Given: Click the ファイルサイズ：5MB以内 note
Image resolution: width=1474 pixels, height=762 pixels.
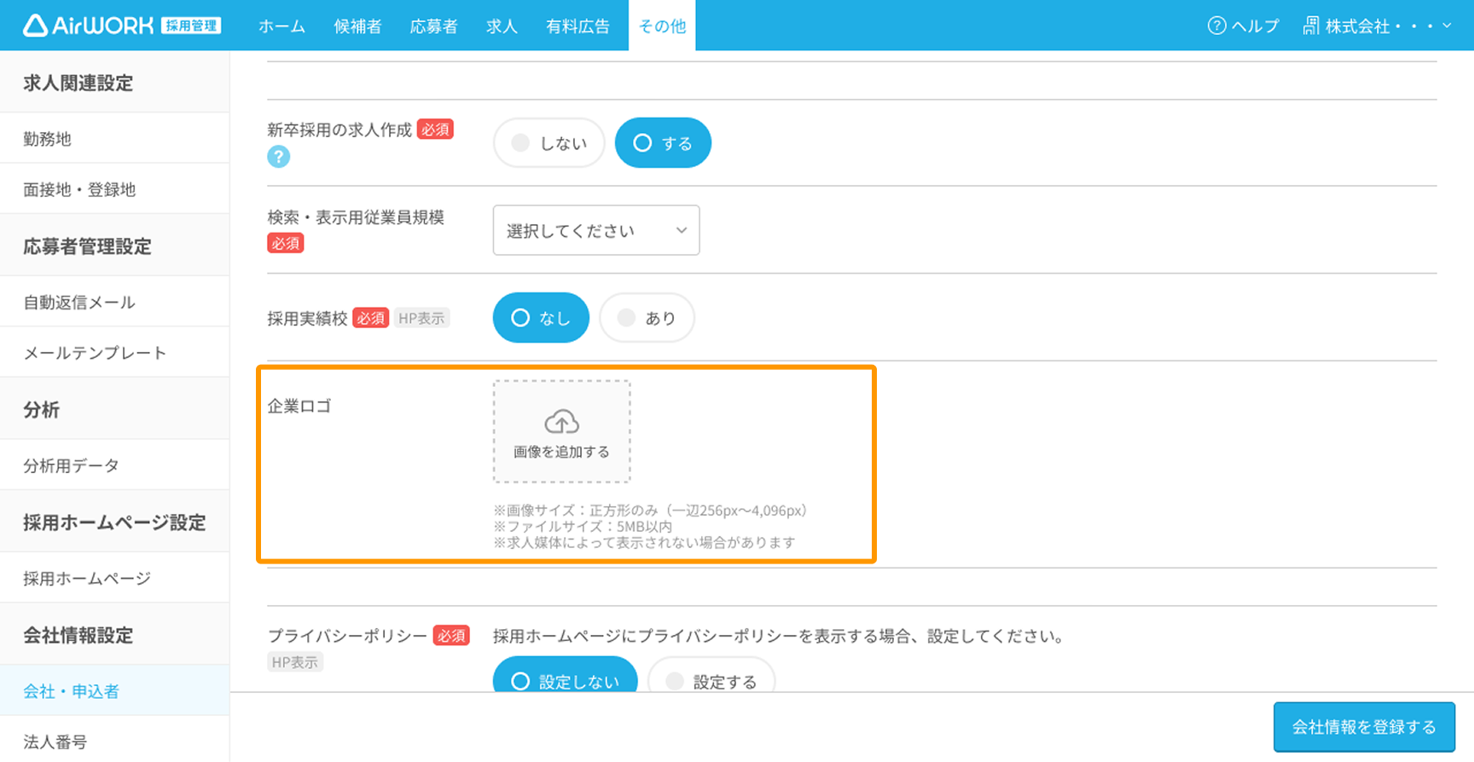Looking at the screenshot, I should pyautogui.click(x=583, y=527).
